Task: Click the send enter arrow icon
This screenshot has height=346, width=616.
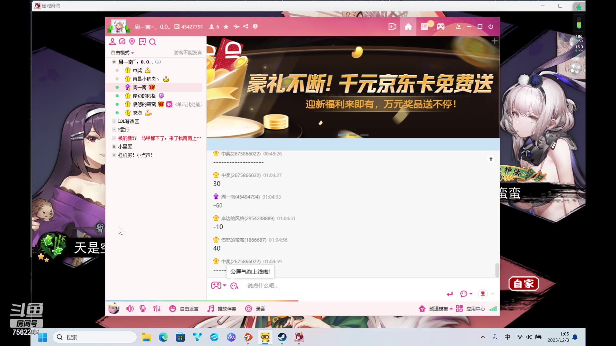Action: tap(450, 294)
